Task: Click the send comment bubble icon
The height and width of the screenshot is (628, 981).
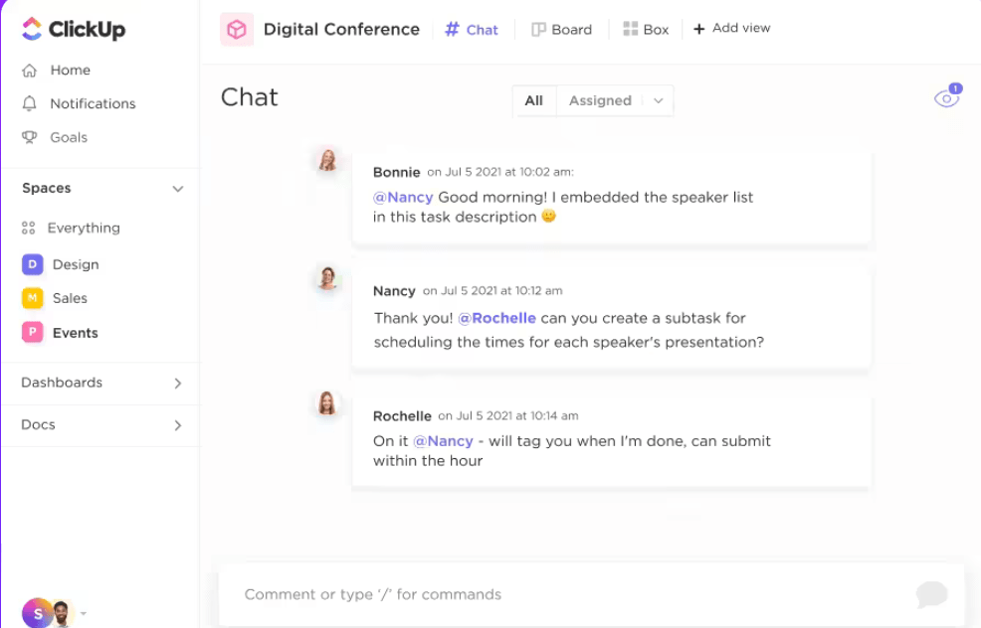Action: (x=931, y=594)
